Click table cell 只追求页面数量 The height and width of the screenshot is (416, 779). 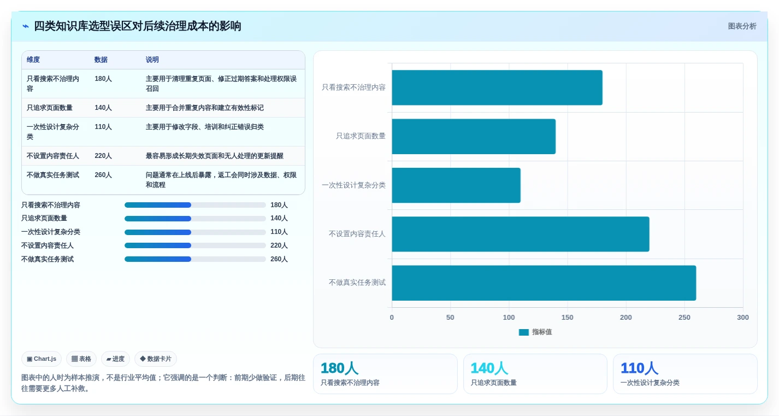click(50, 108)
